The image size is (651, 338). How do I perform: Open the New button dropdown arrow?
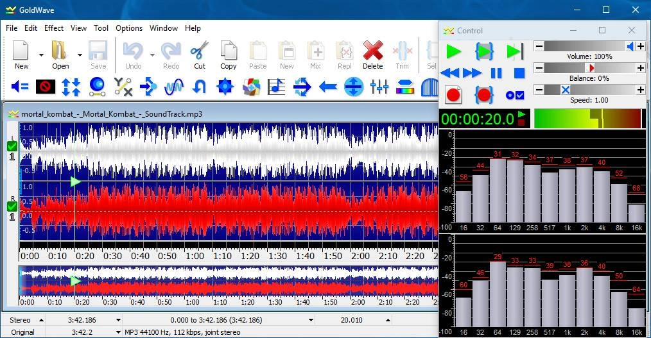(x=41, y=55)
